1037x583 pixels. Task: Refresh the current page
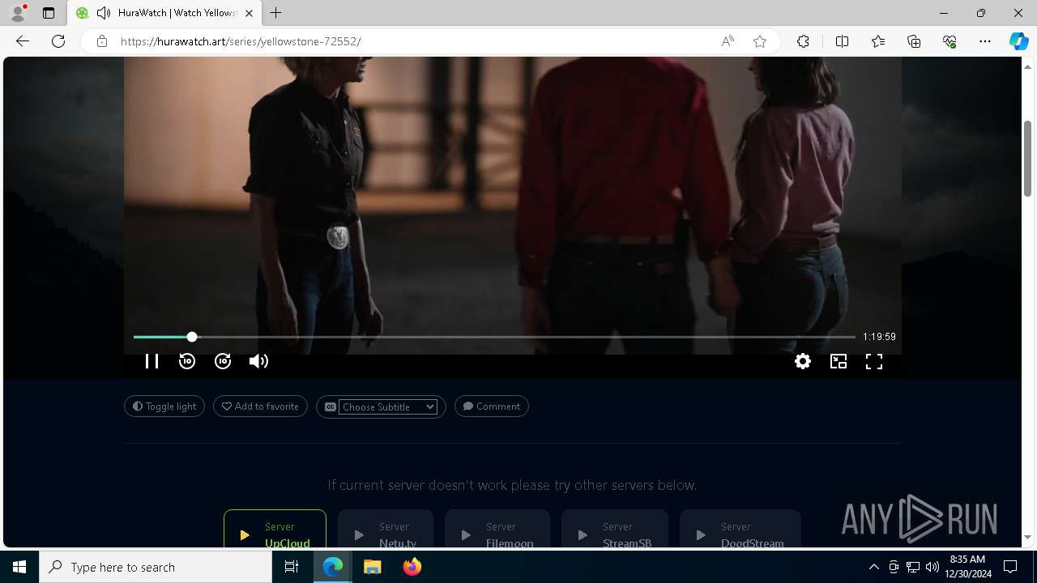tap(58, 41)
